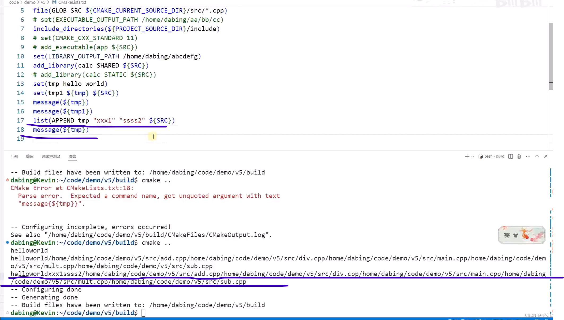Open the terminal launch profile dropdown arrow
This screenshot has height=320, width=564.
pyautogui.click(x=473, y=157)
